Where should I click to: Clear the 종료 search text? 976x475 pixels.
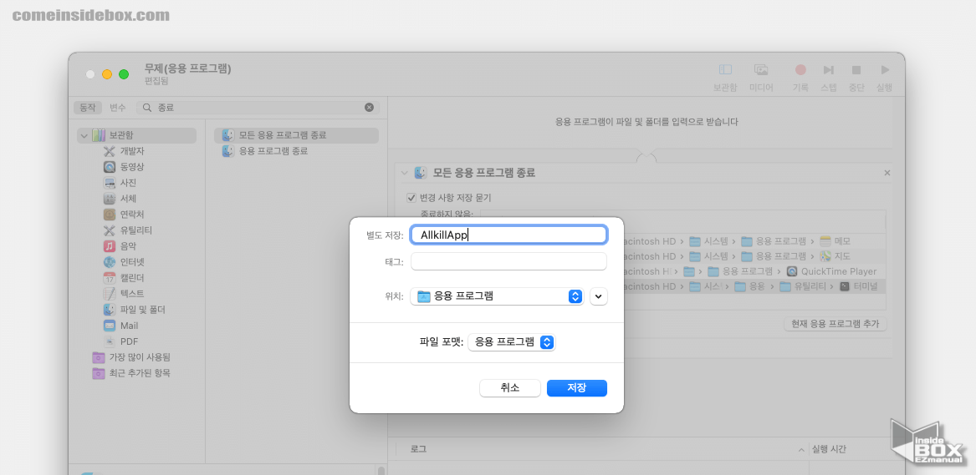(369, 108)
